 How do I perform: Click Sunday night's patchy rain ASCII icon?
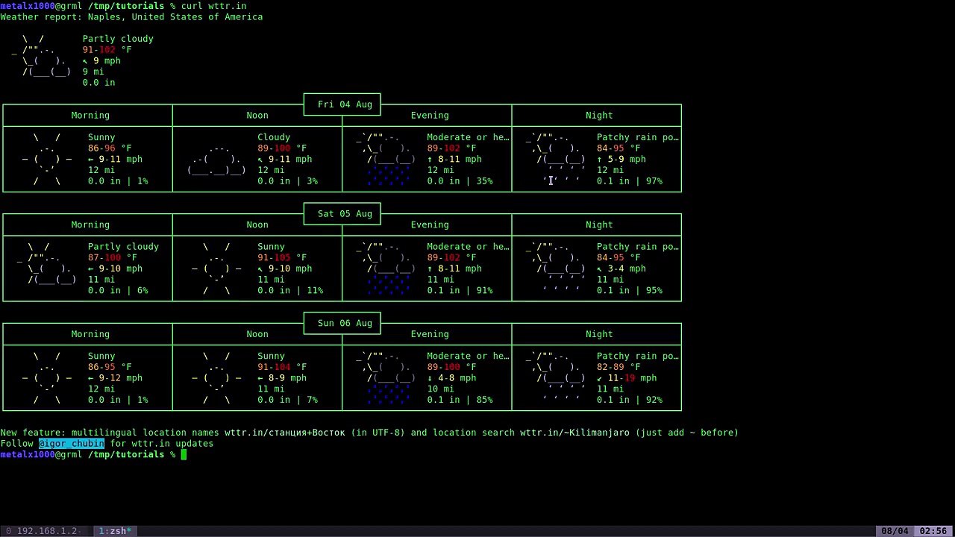(556, 378)
